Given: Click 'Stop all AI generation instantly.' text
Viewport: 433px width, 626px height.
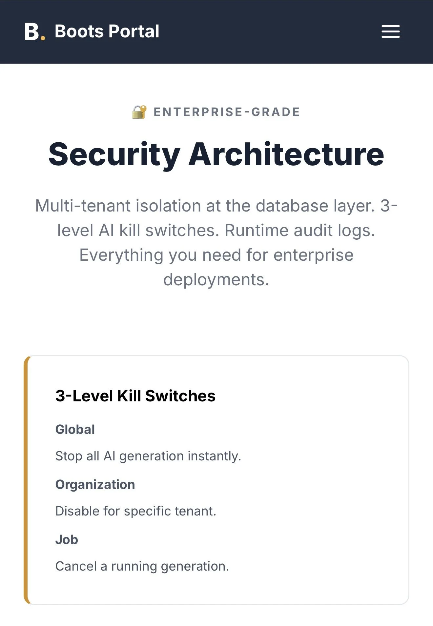Looking at the screenshot, I should (148, 456).
